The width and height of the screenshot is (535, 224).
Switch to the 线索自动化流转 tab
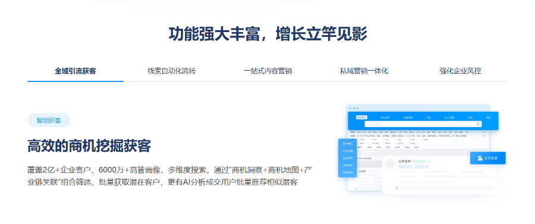pyautogui.click(x=172, y=71)
